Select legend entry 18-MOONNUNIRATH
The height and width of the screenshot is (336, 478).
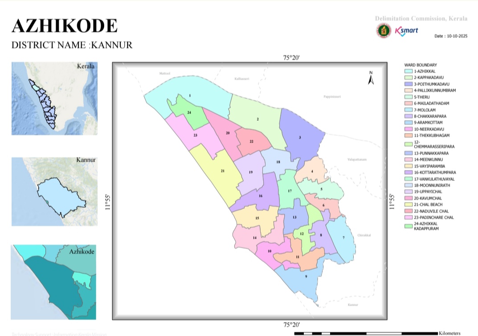click(427, 185)
